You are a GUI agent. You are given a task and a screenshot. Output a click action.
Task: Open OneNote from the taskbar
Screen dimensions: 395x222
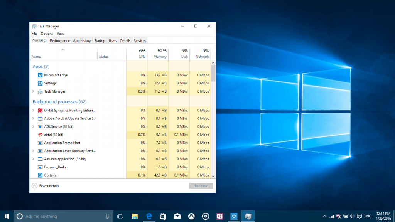219,216
